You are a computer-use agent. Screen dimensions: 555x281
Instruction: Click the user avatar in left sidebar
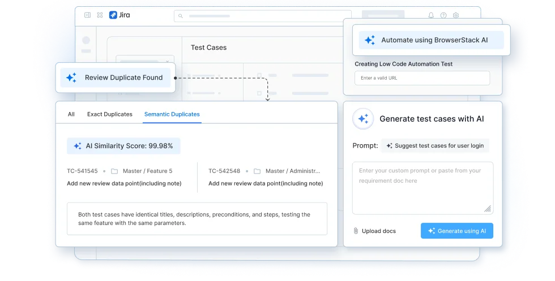pyautogui.click(x=86, y=40)
